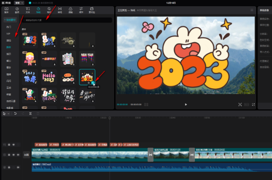Lock the audio track
Screen dimensions: 272x180
[9, 168]
